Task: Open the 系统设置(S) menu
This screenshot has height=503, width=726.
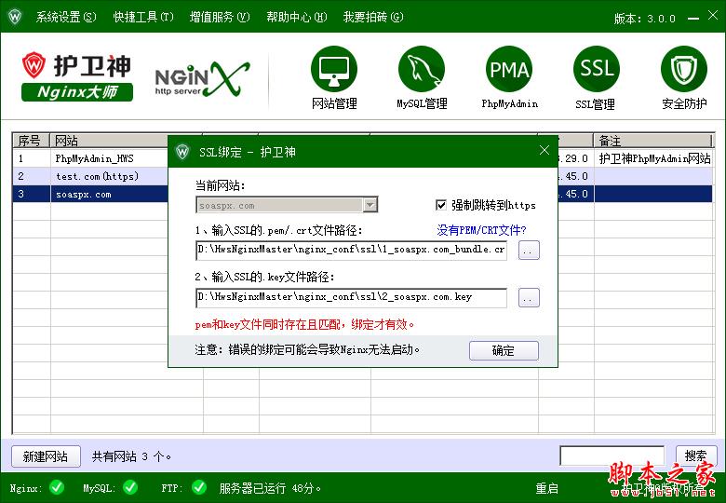Action: [x=66, y=17]
